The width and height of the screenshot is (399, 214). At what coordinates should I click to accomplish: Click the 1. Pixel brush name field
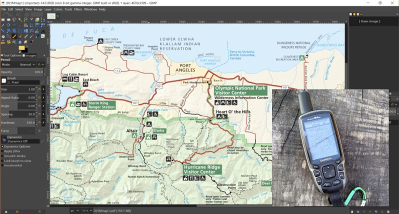[23, 82]
